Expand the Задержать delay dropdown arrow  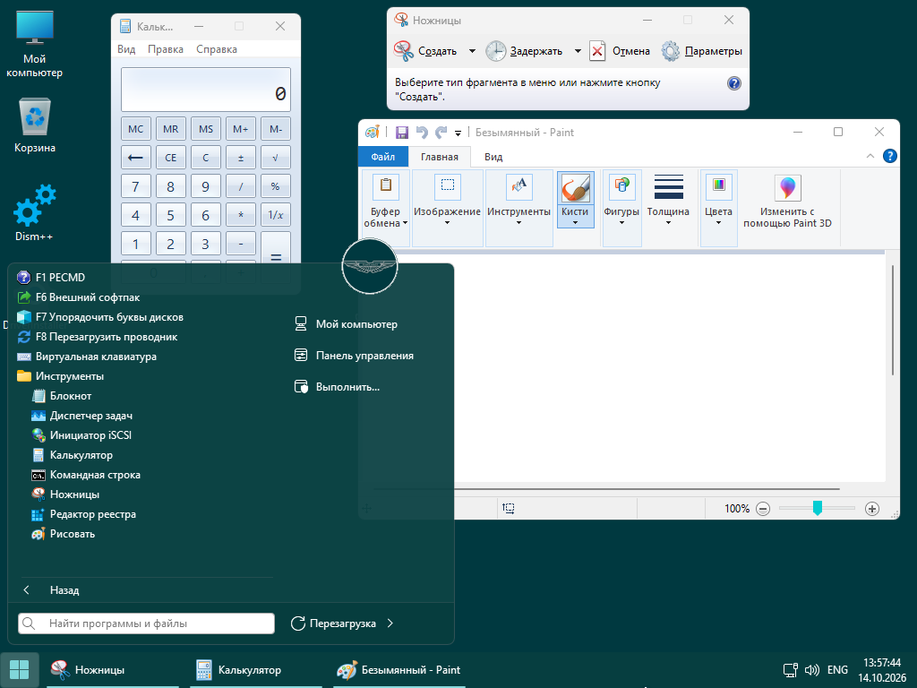point(578,51)
